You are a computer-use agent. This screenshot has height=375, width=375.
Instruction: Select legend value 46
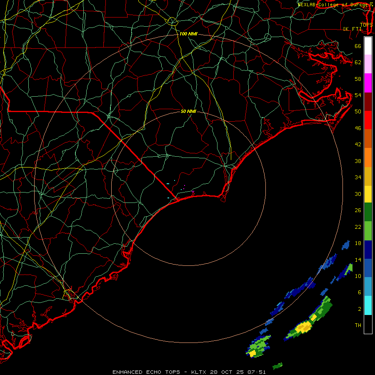(x=358, y=128)
